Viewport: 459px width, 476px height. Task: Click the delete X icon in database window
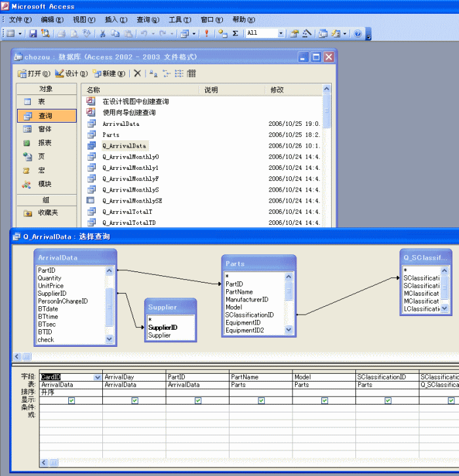pos(138,73)
